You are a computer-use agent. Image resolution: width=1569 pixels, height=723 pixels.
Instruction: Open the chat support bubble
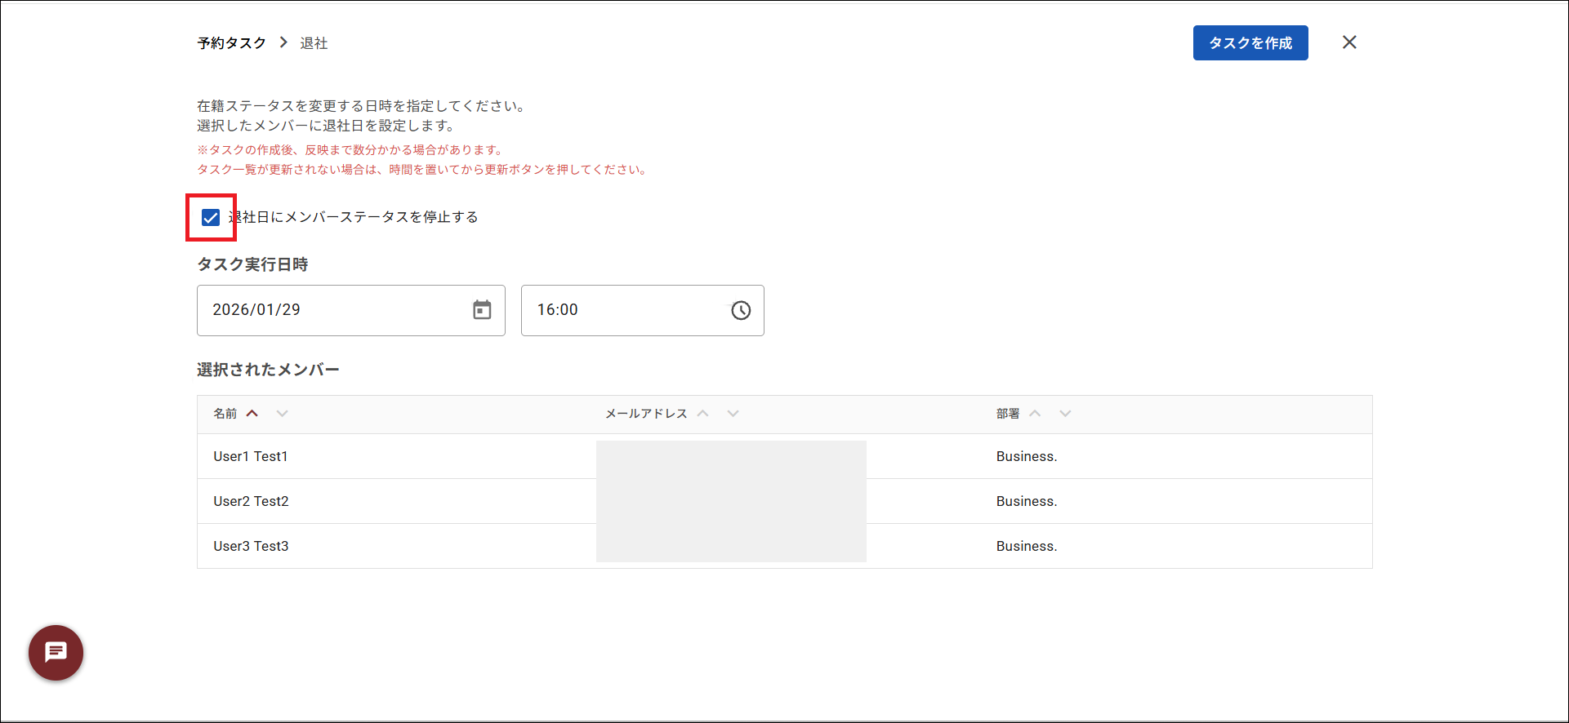click(x=56, y=653)
